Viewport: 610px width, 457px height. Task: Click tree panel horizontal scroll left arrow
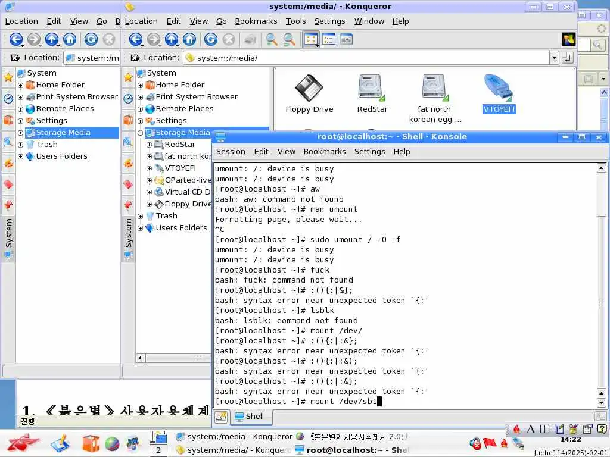(141, 358)
